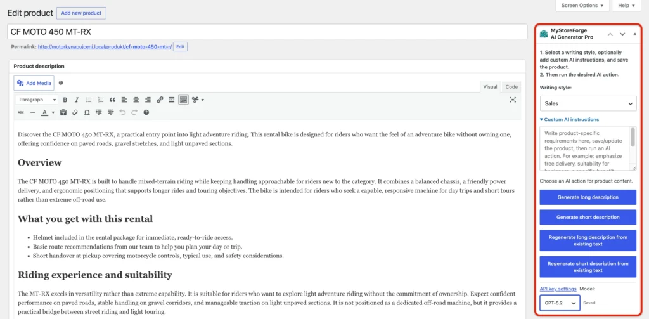Decrease paragraph indent
Screen dimensions: 649x319
coord(98,112)
